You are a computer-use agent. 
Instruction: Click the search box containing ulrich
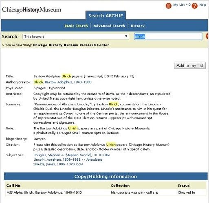click(x=168, y=37)
